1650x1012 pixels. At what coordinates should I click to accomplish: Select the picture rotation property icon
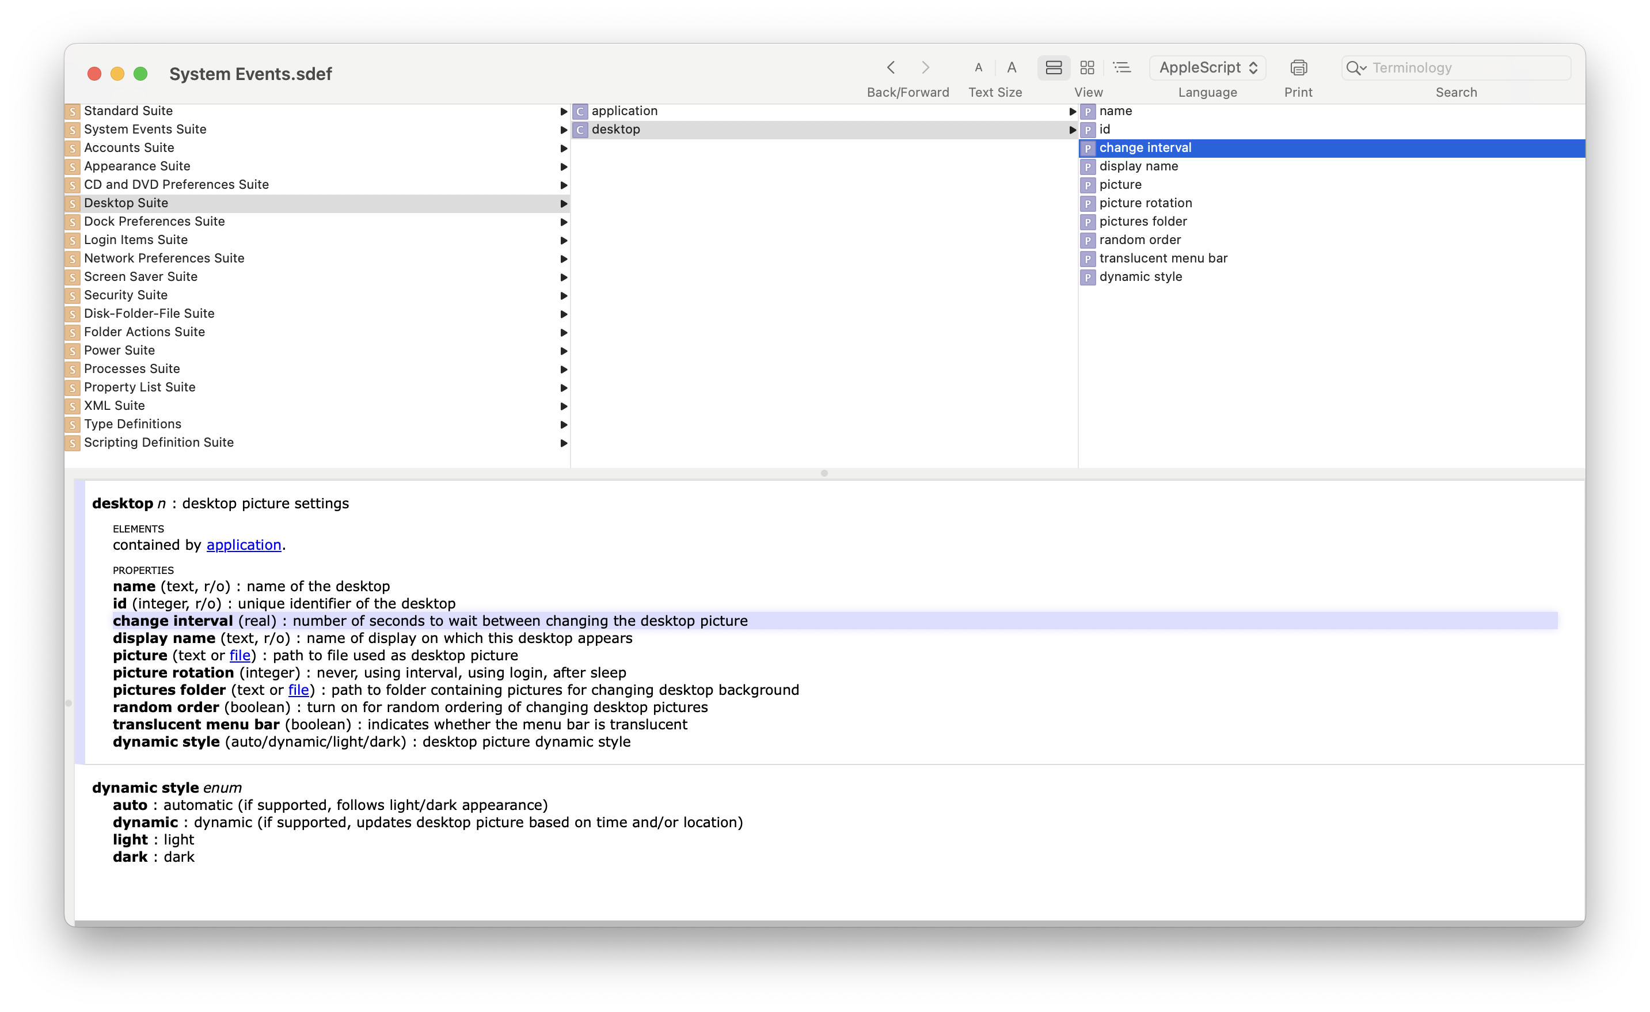tap(1088, 204)
